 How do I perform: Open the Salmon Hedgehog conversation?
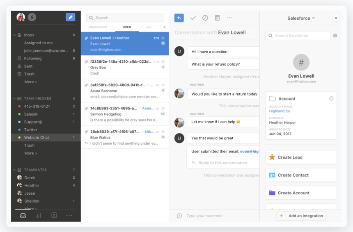tap(125, 114)
